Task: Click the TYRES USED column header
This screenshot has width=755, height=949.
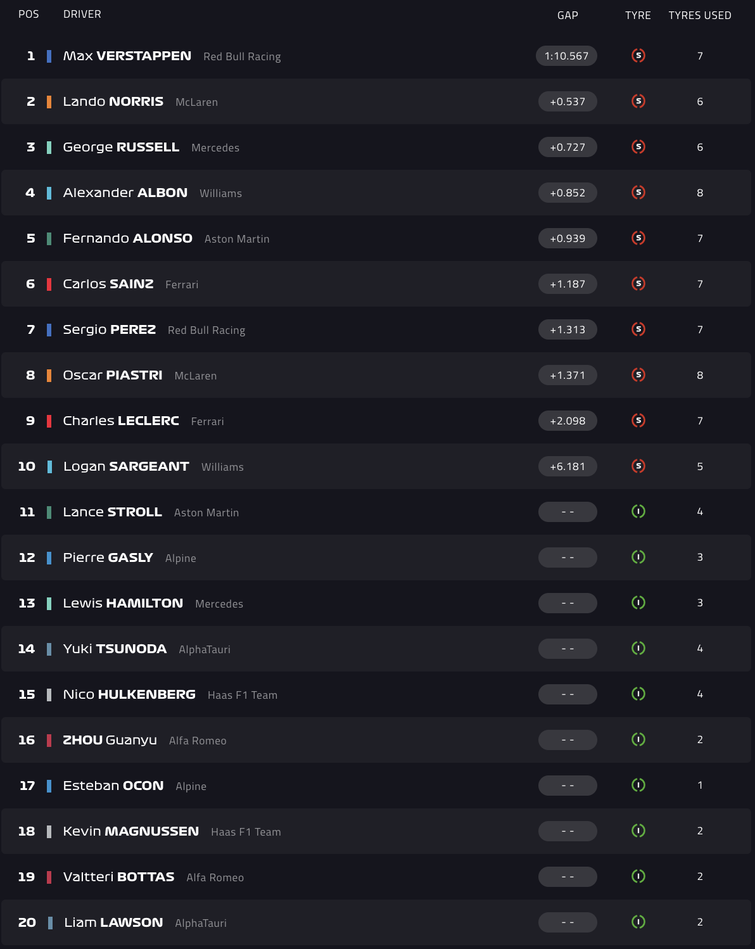Action: [700, 15]
